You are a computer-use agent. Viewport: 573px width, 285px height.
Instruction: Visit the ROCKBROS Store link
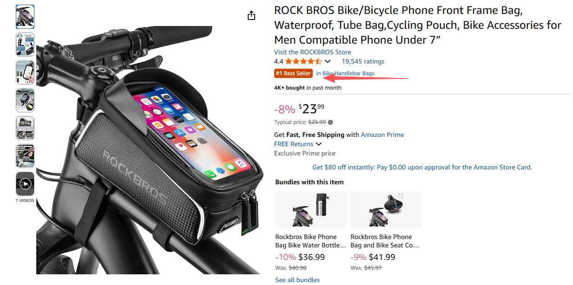click(x=312, y=52)
